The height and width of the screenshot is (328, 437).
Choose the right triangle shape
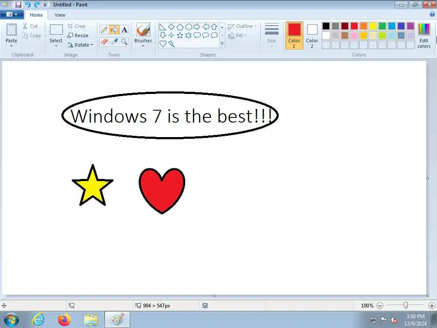tap(163, 27)
